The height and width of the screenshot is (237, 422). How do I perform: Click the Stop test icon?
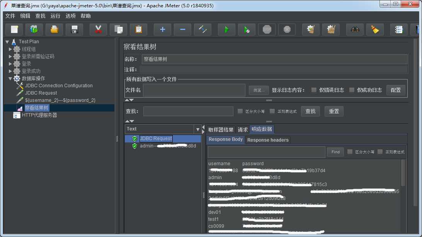[x=267, y=29]
